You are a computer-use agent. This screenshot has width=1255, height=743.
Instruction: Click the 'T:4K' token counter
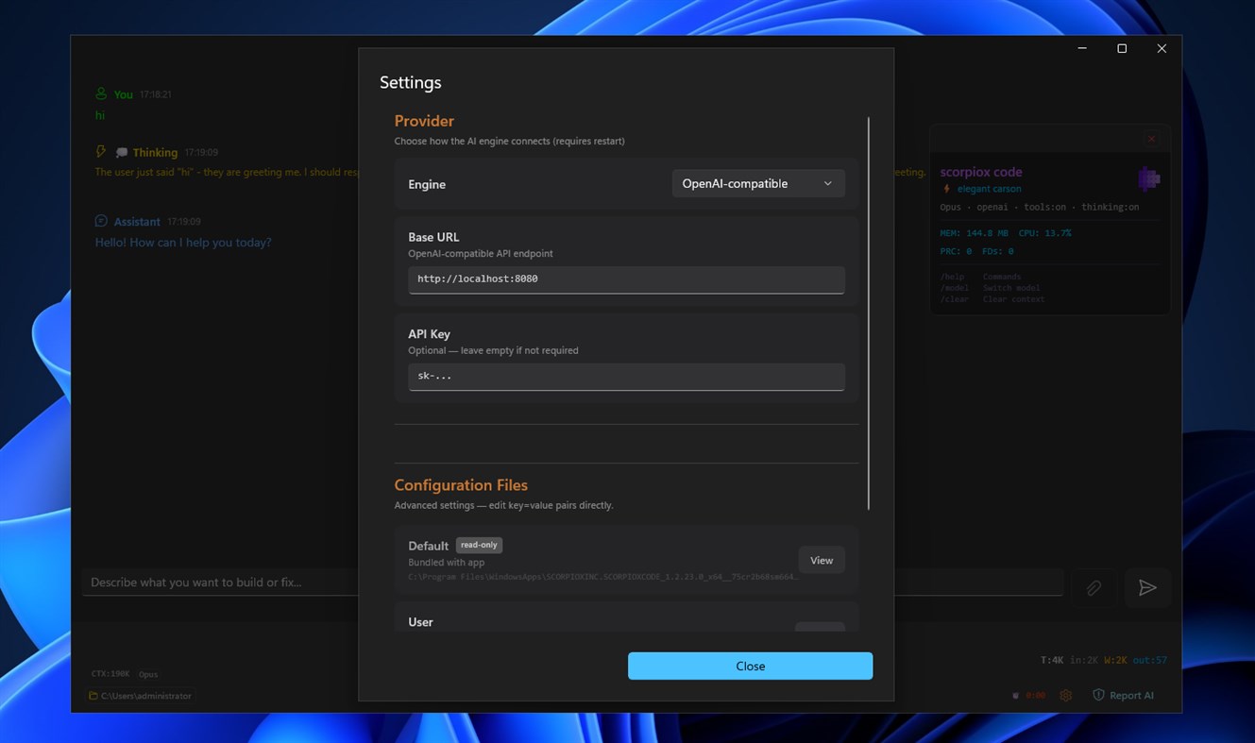pyautogui.click(x=1051, y=660)
